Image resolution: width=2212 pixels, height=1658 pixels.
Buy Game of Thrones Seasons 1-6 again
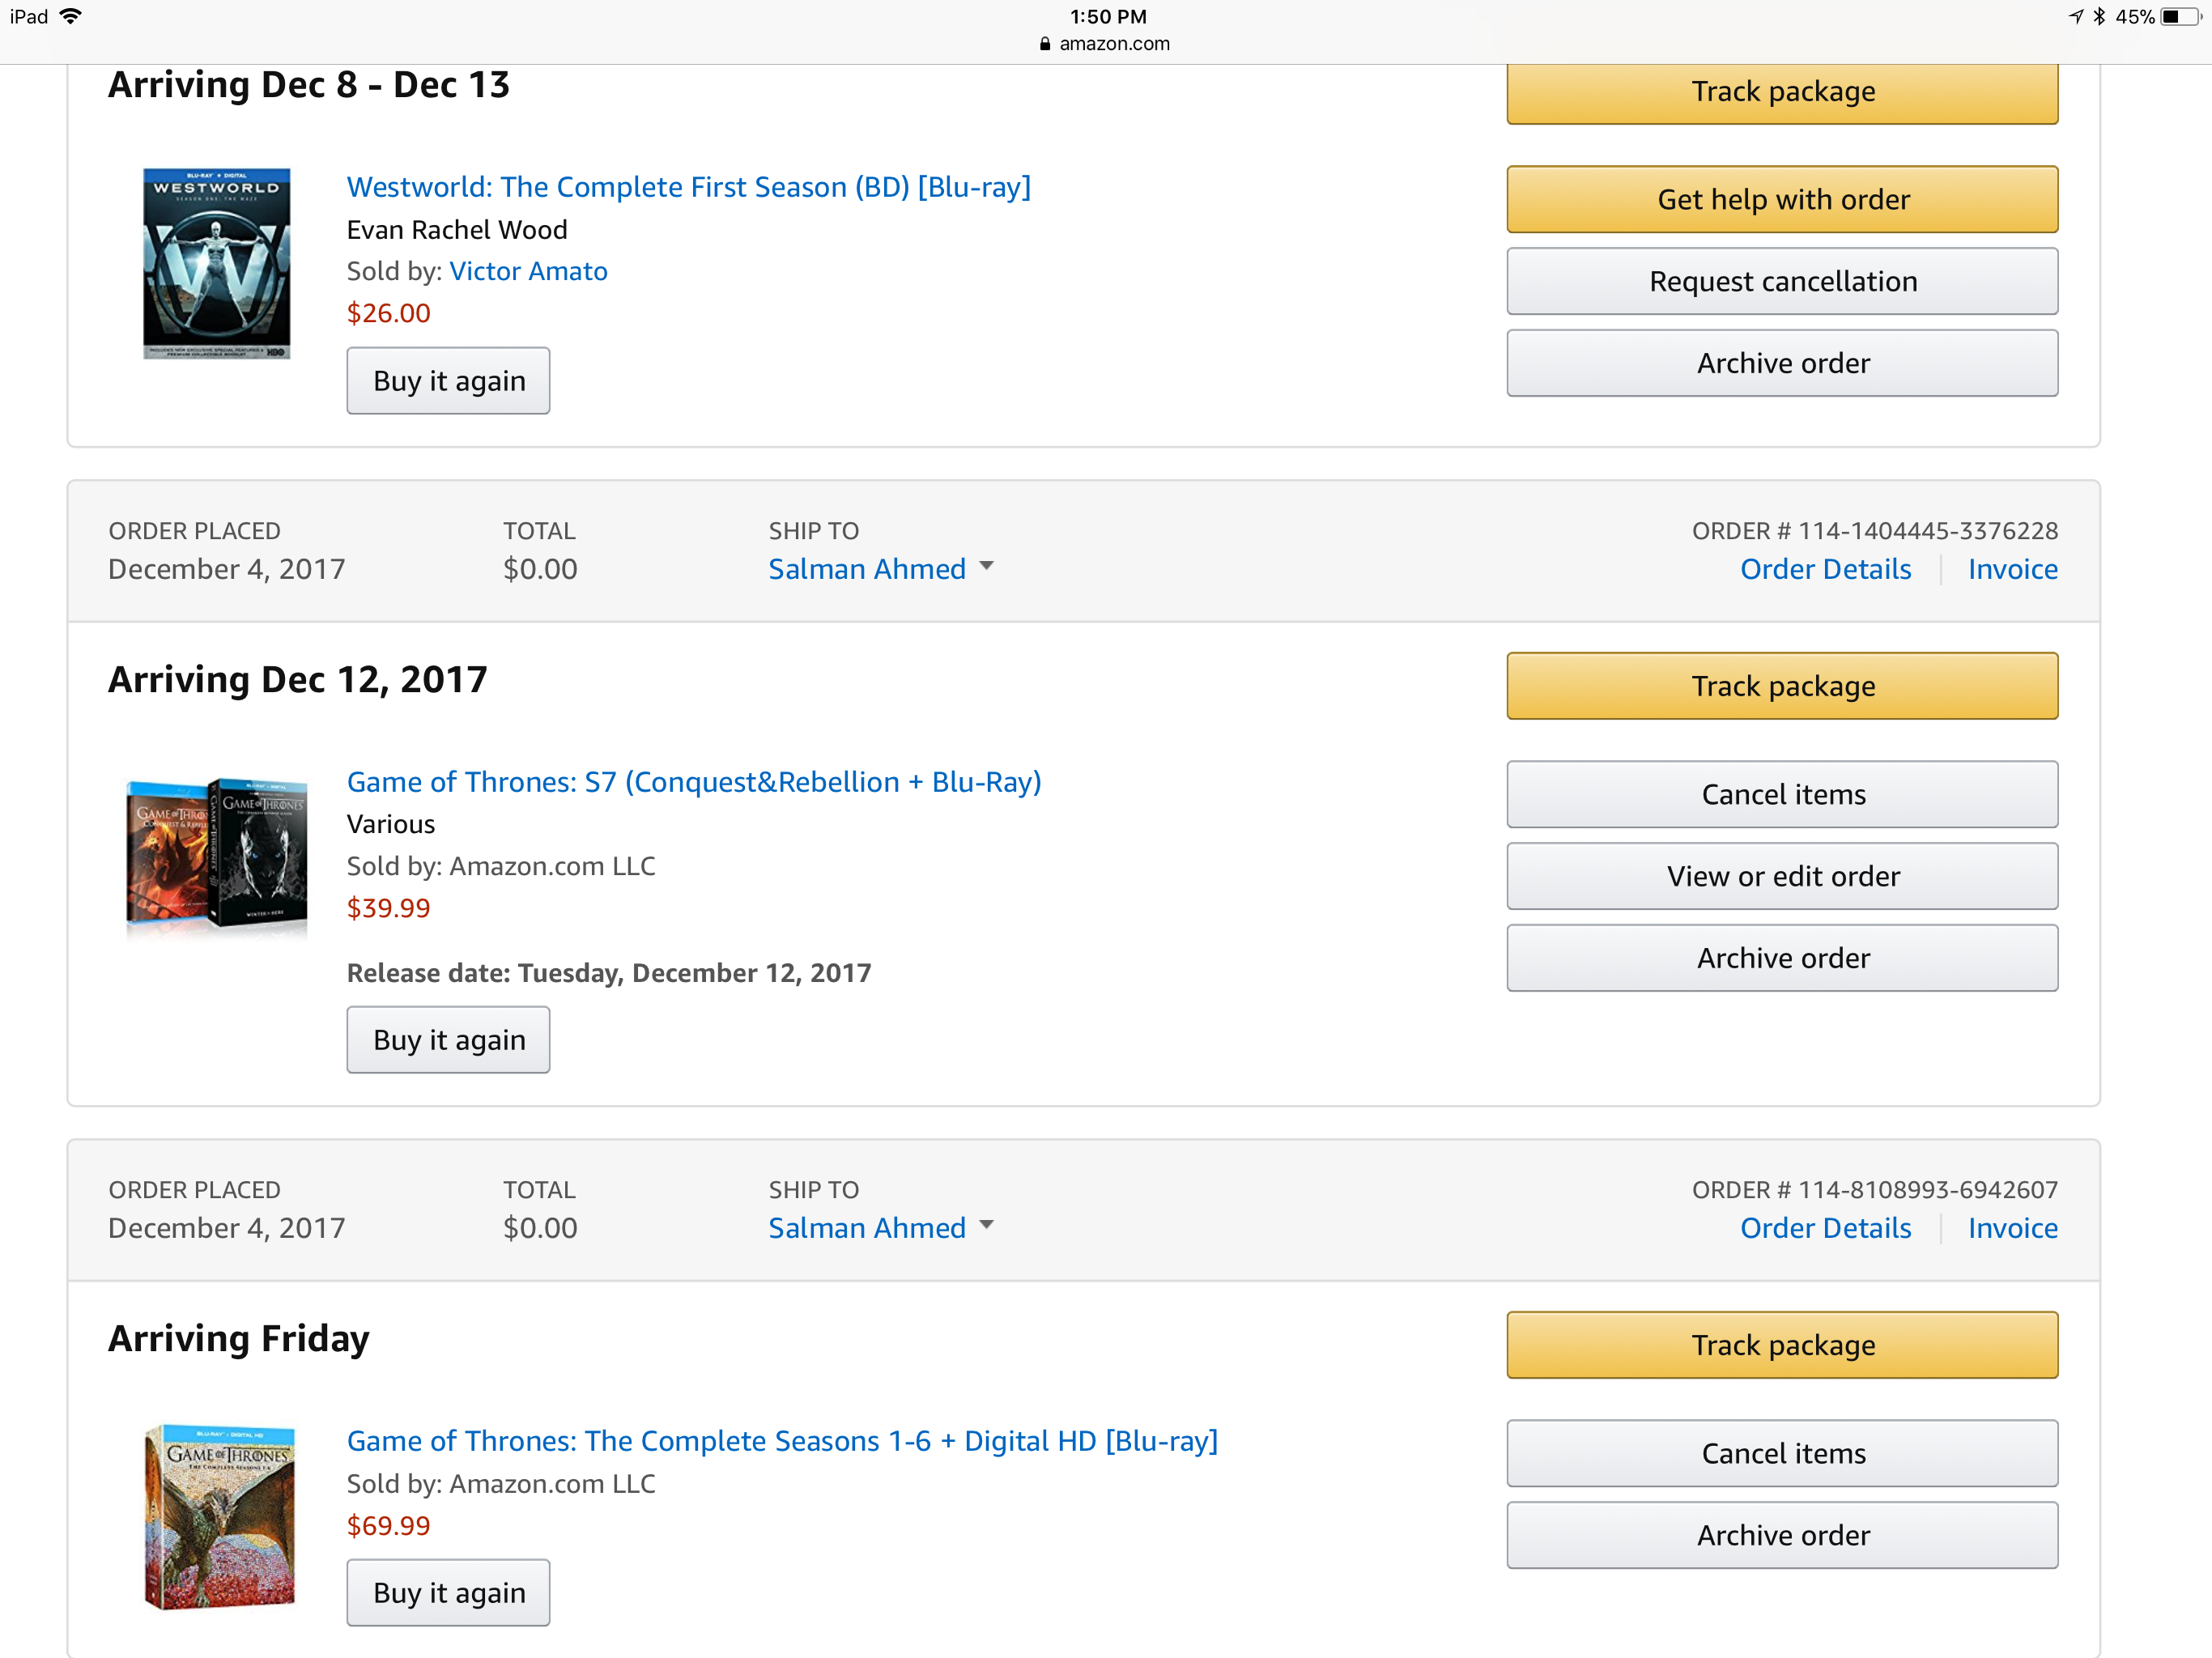448,1592
